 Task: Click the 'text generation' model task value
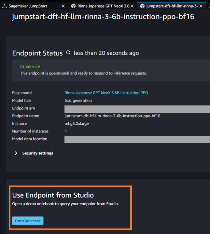pyautogui.click(x=78, y=101)
